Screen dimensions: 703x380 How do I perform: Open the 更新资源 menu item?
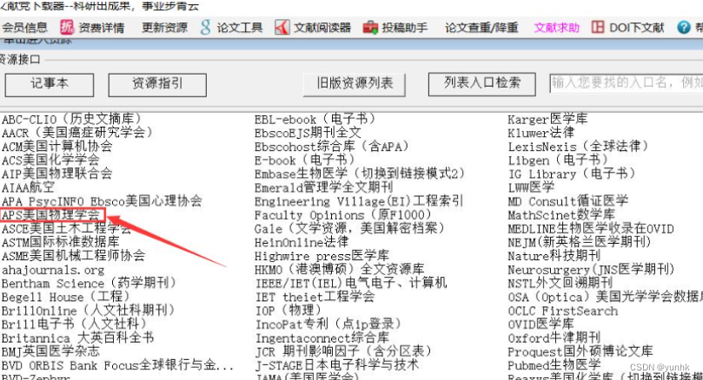click(x=164, y=27)
